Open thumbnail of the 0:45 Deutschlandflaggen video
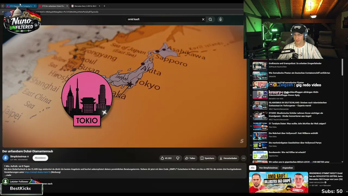The width and height of the screenshot is (348, 196). (x=260, y=95)
